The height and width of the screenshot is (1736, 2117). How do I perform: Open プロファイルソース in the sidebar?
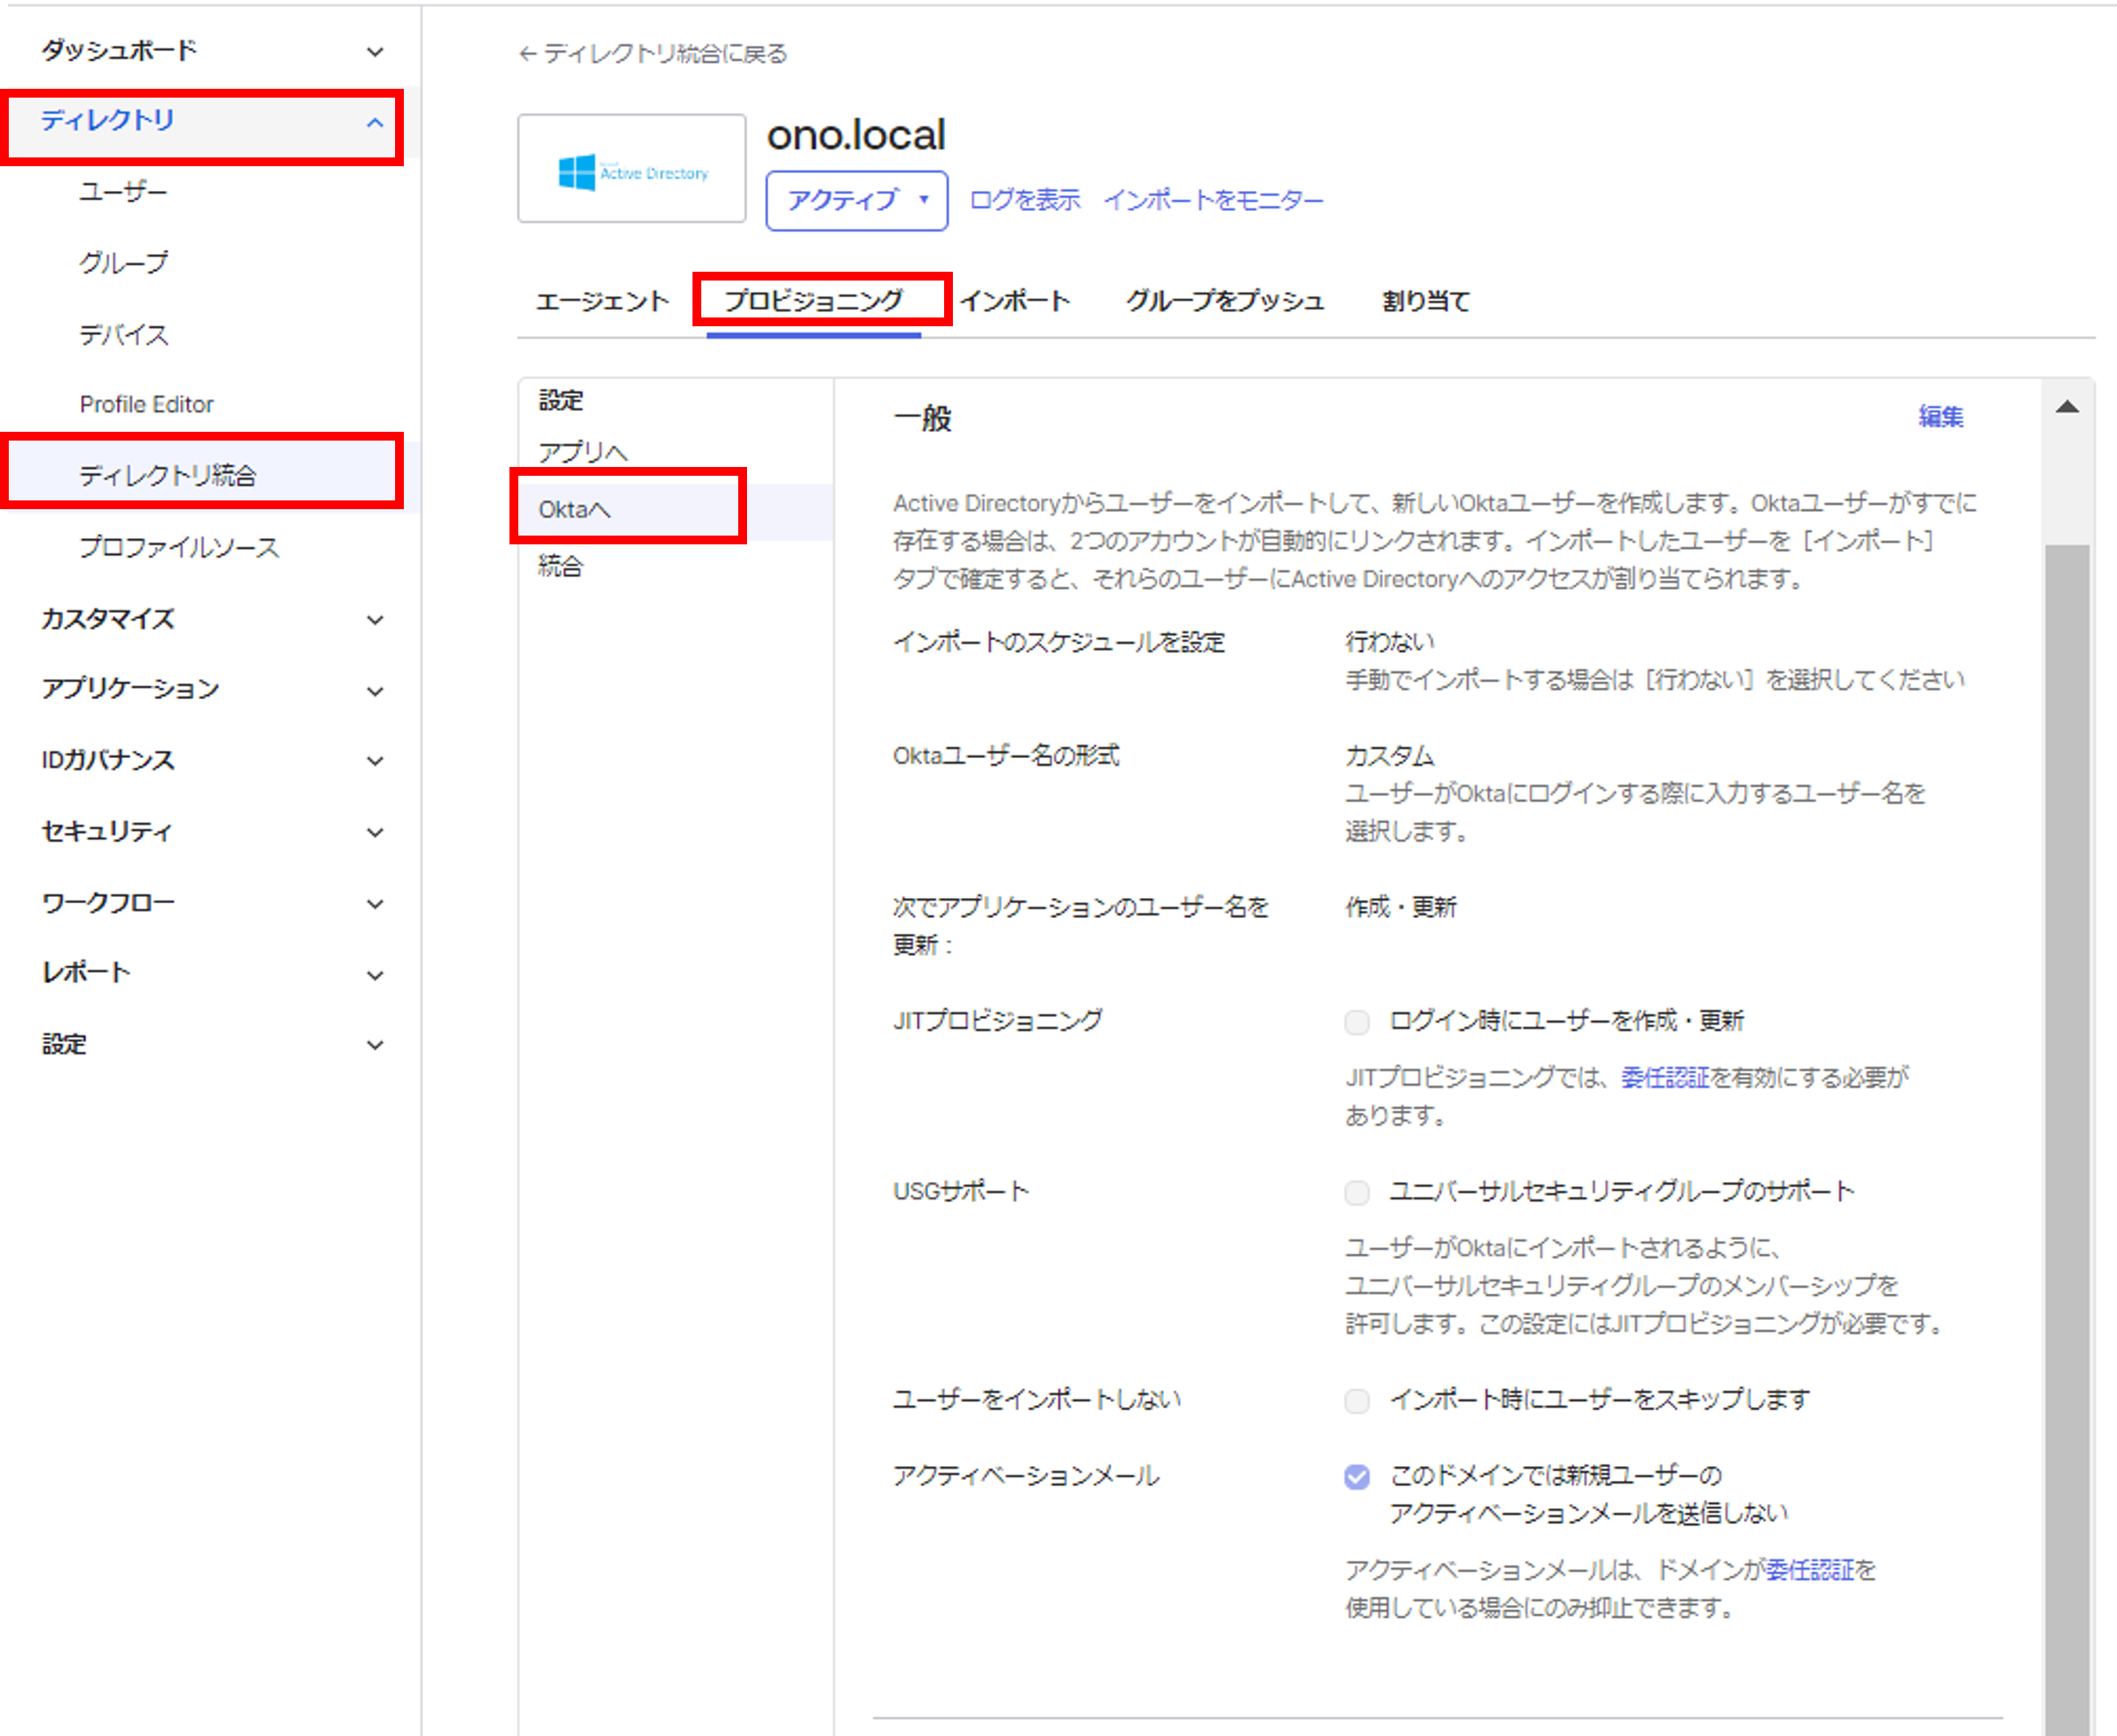coord(179,546)
